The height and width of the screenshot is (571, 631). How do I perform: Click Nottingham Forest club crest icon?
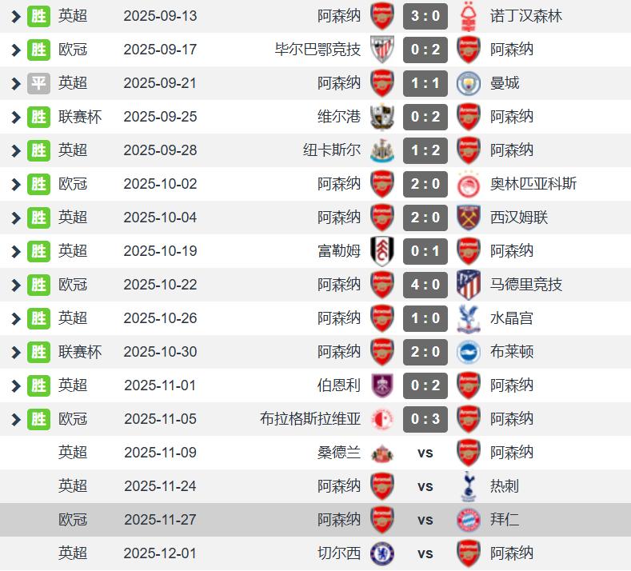point(468,16)
